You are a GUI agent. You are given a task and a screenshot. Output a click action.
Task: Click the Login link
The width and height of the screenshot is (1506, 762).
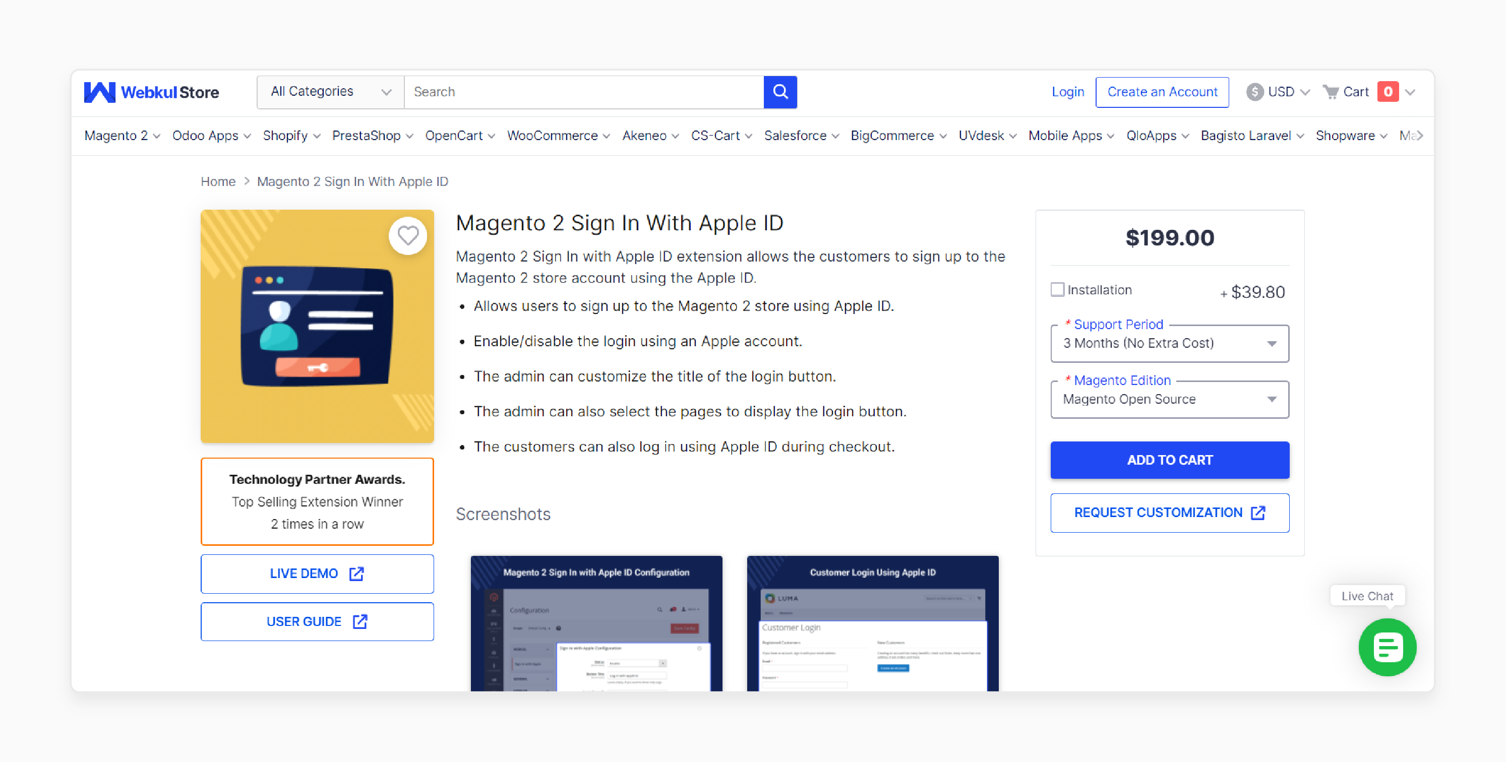[1067, 92]
